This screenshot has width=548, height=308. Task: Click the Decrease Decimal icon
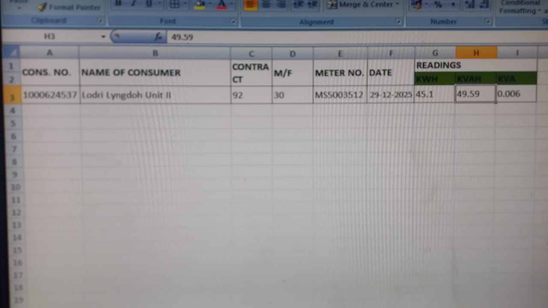(x=484, y=4)
